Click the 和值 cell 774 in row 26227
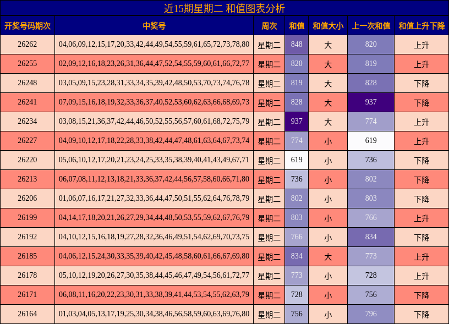Image resolution: width=449 pixels, height=324 pixels. coord(297,140)
